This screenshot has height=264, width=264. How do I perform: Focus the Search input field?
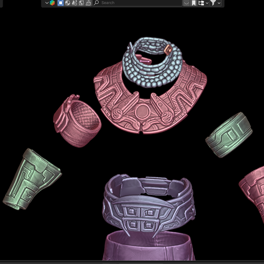(137, 3)
